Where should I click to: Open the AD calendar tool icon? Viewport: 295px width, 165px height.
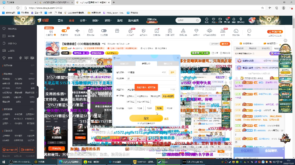pyautogui.click(x=90, y=31)
